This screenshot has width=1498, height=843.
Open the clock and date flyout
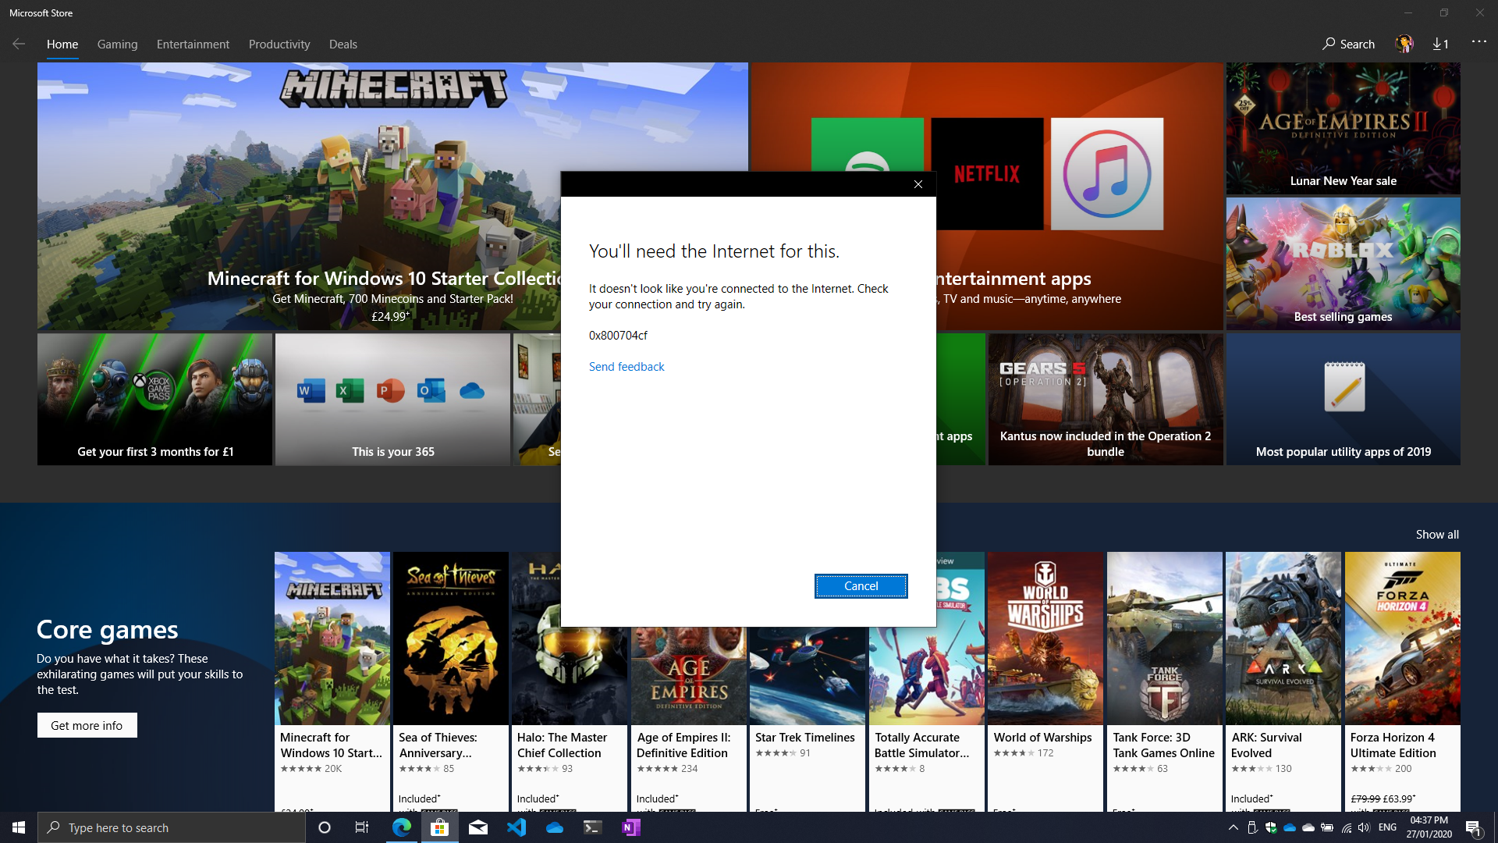click(1429, 827)
